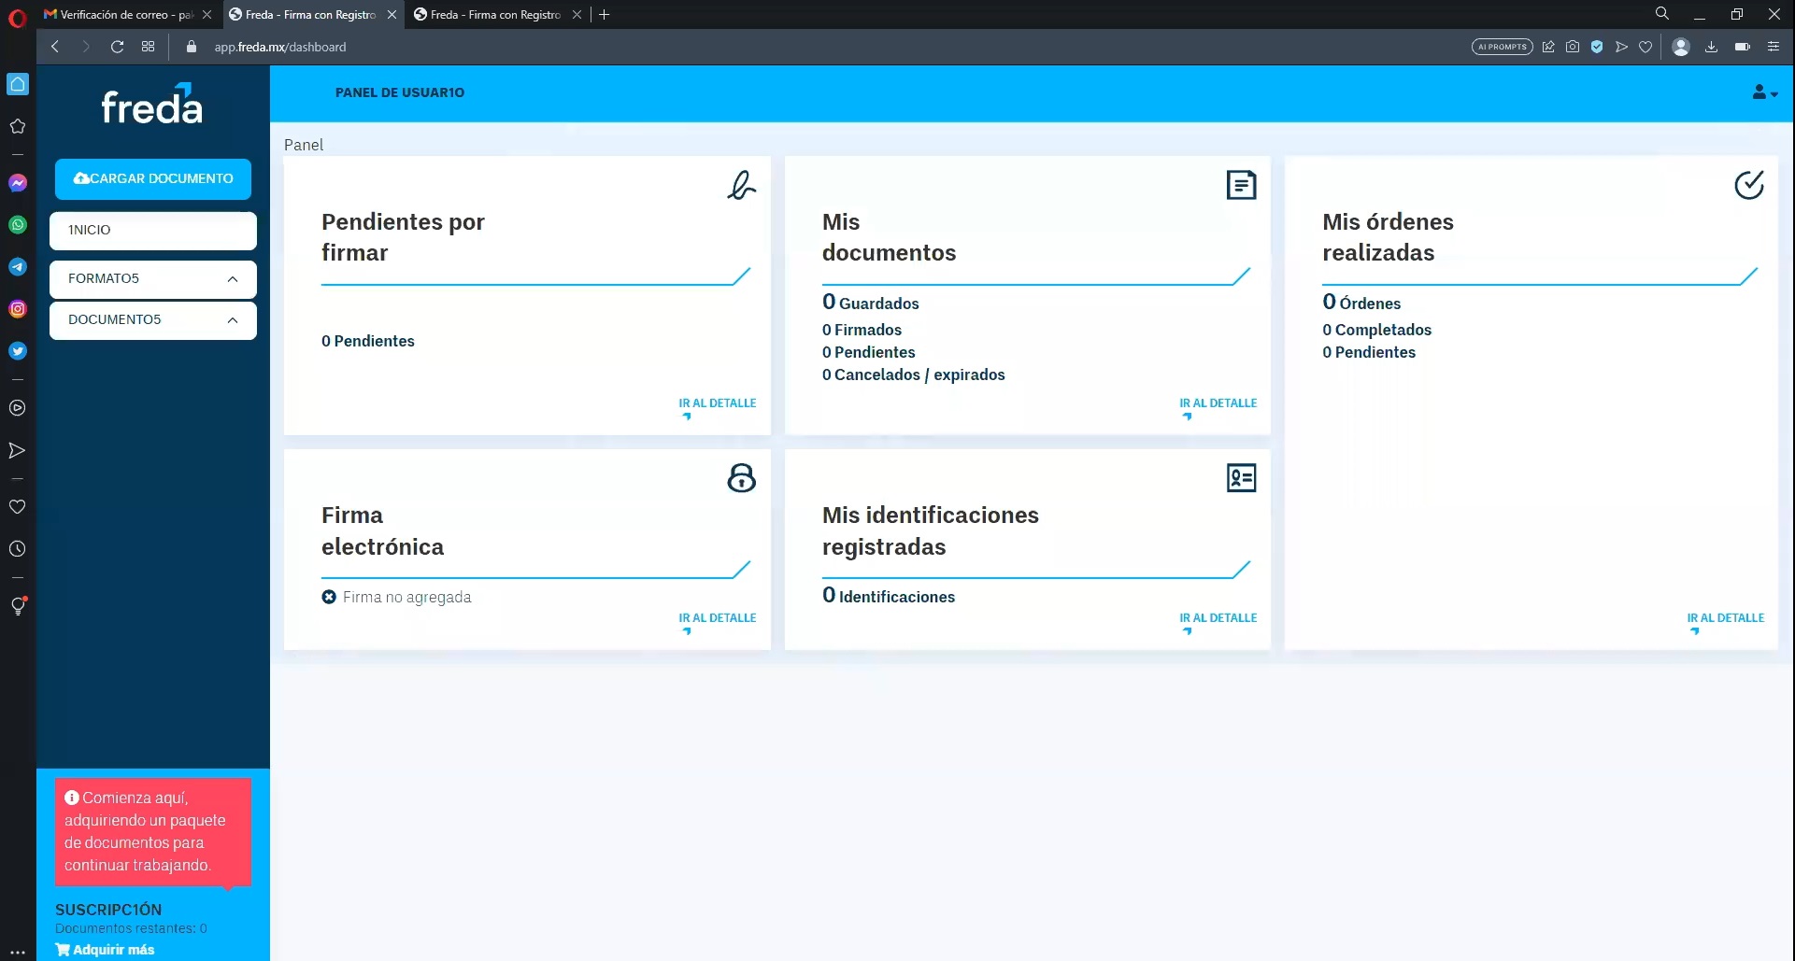This screenshot has height=961, width=1795.
Task: Click the AI Prompts pill button
Action: tap(1502, 47)
